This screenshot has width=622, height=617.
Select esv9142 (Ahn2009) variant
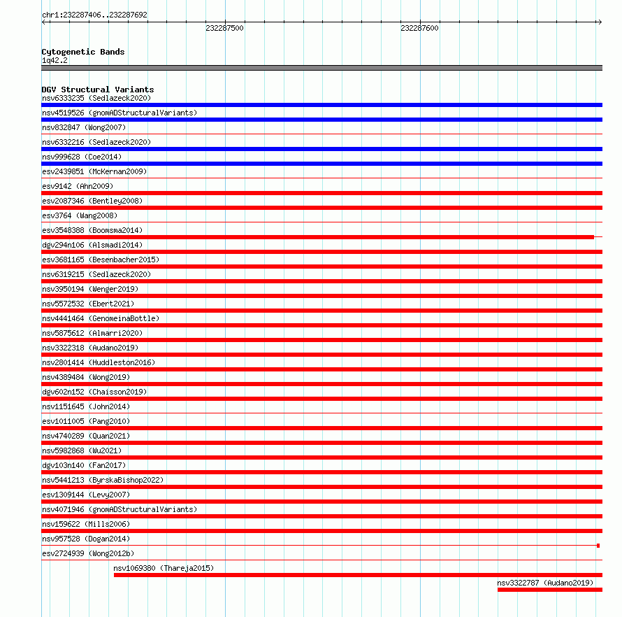(78, 186)
